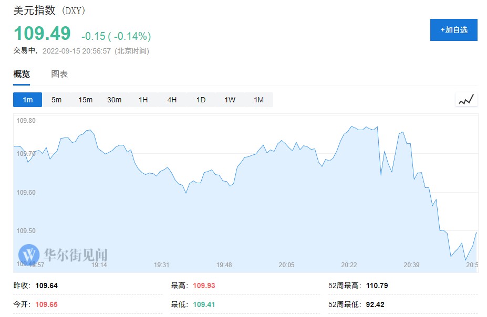Image resolution: width=487 pixels, height=317 pixels.
Task: Click the 美元指数 (DXY) title
Action: tap(49, 10)
